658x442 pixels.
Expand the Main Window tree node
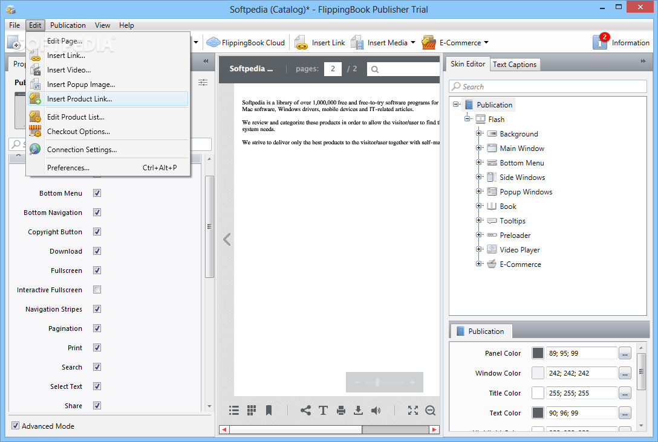(478, 148)
